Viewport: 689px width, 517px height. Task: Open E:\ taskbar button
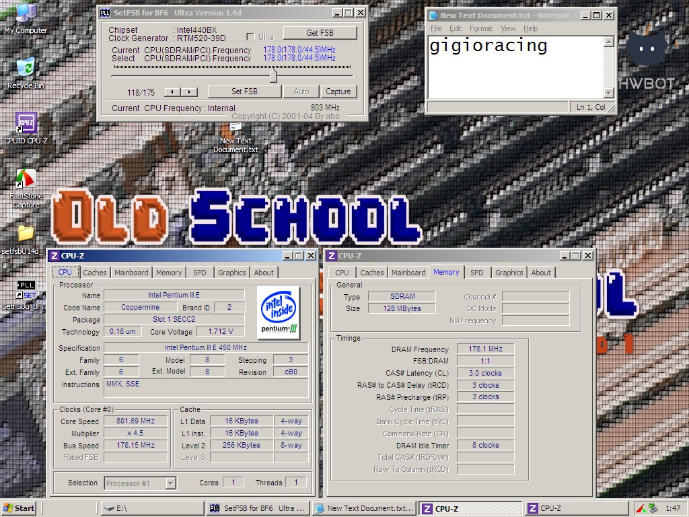click(x=151, y=508)
